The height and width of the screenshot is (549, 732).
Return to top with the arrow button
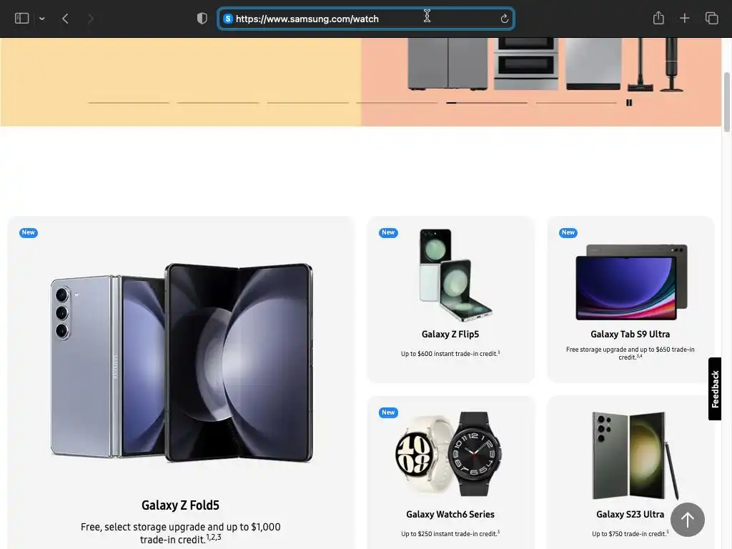[x=687, y=520]
